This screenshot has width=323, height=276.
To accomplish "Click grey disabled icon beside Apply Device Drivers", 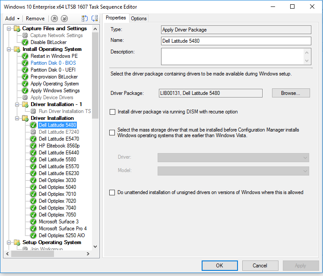I will (25, 97).
